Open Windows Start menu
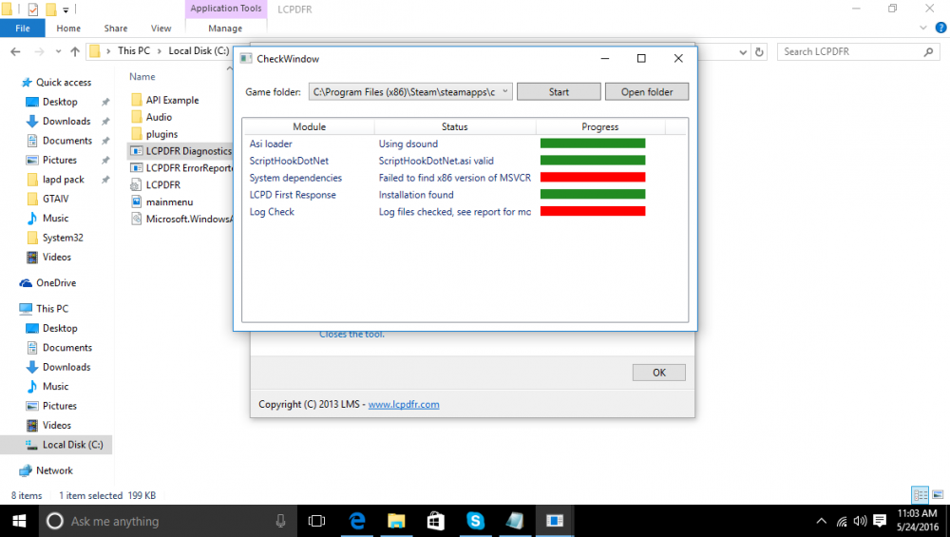The image size is (950, 537). 19,521
